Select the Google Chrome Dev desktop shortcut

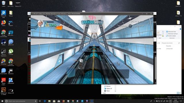11,62
